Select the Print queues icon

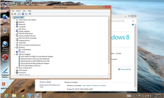tap(17, 70)
